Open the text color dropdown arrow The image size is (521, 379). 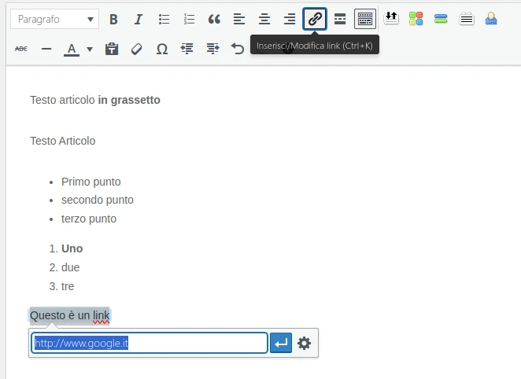click(x=89, y=49)
